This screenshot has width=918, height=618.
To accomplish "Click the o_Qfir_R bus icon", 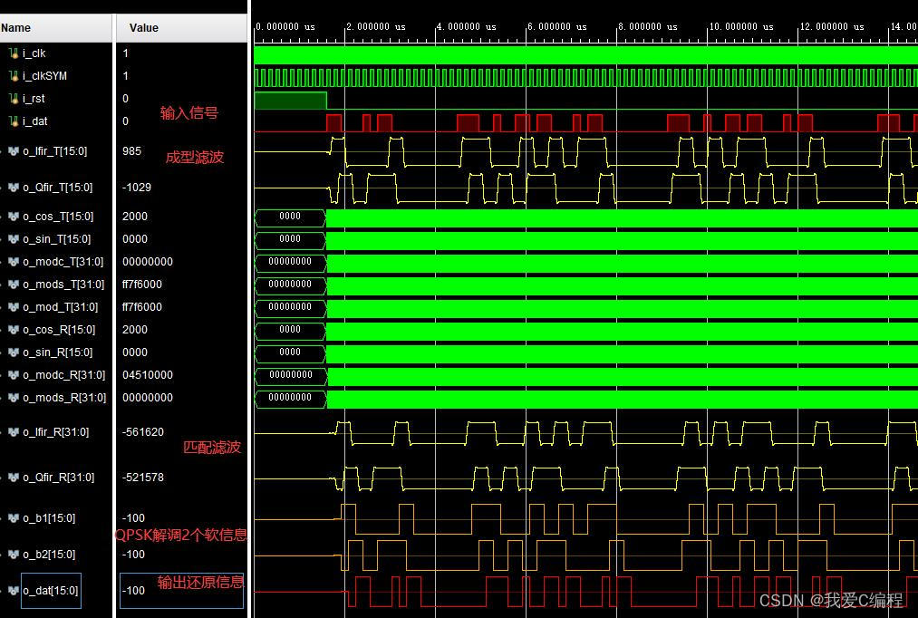I will 14,478.
